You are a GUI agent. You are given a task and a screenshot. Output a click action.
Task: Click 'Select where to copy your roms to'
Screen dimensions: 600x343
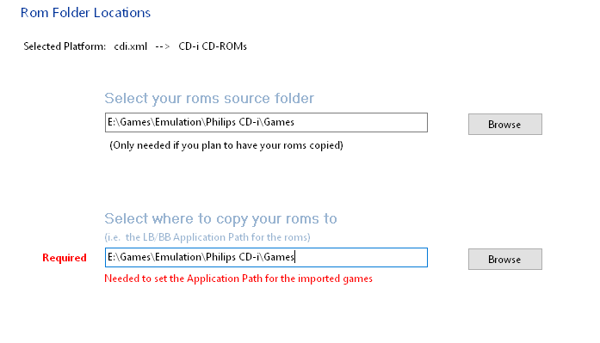(x=220, y=218)
